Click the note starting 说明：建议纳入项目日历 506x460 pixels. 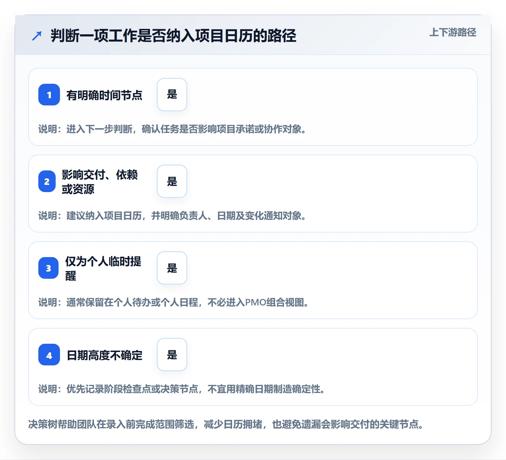(173, 216)
